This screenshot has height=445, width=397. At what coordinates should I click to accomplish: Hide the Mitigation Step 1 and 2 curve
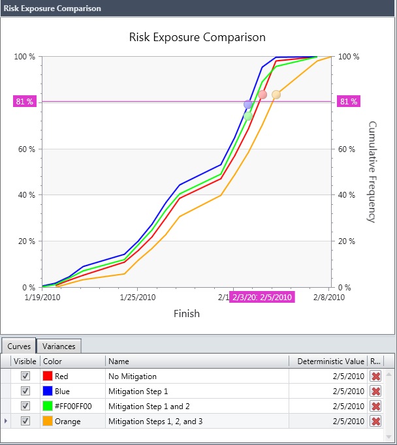(x=25, y=407)
